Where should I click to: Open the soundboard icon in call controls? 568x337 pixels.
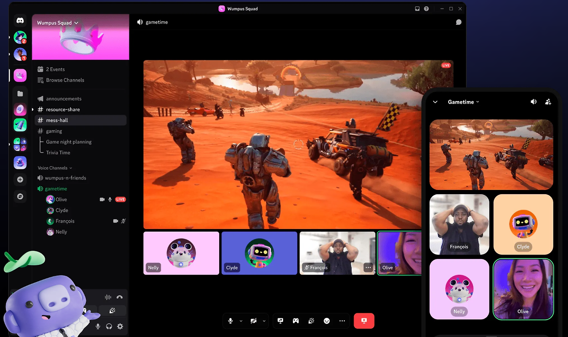coord(311,321)
